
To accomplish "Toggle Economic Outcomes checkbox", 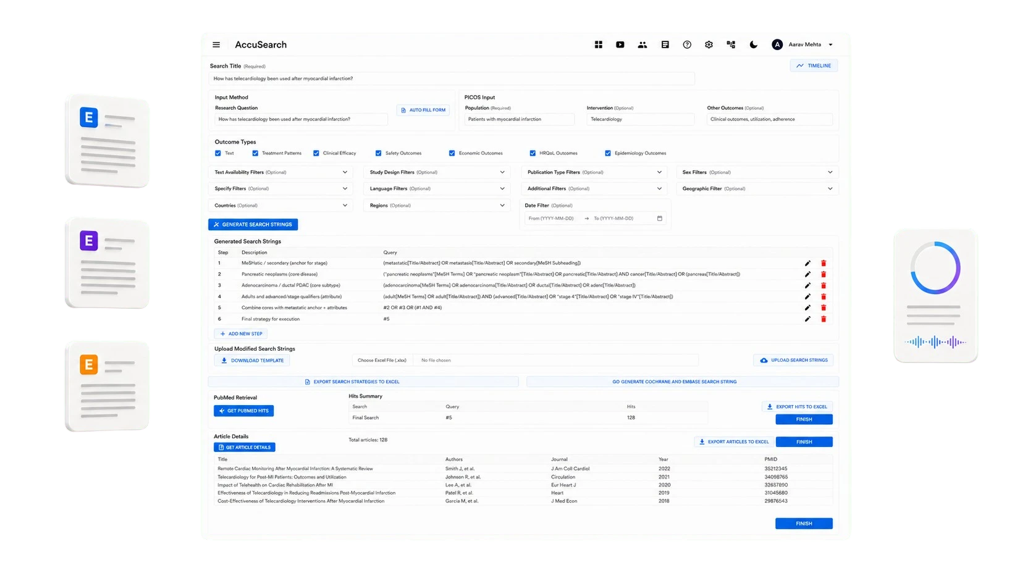I will click(x=452, y=153).
